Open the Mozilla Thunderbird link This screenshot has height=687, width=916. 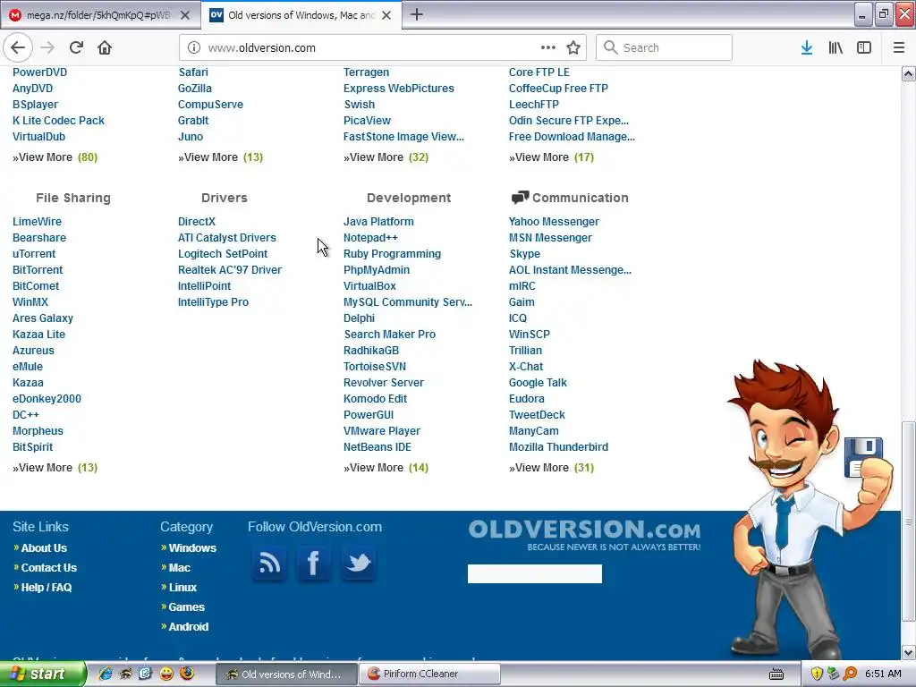pyautogui.click(x=558, y=447)
